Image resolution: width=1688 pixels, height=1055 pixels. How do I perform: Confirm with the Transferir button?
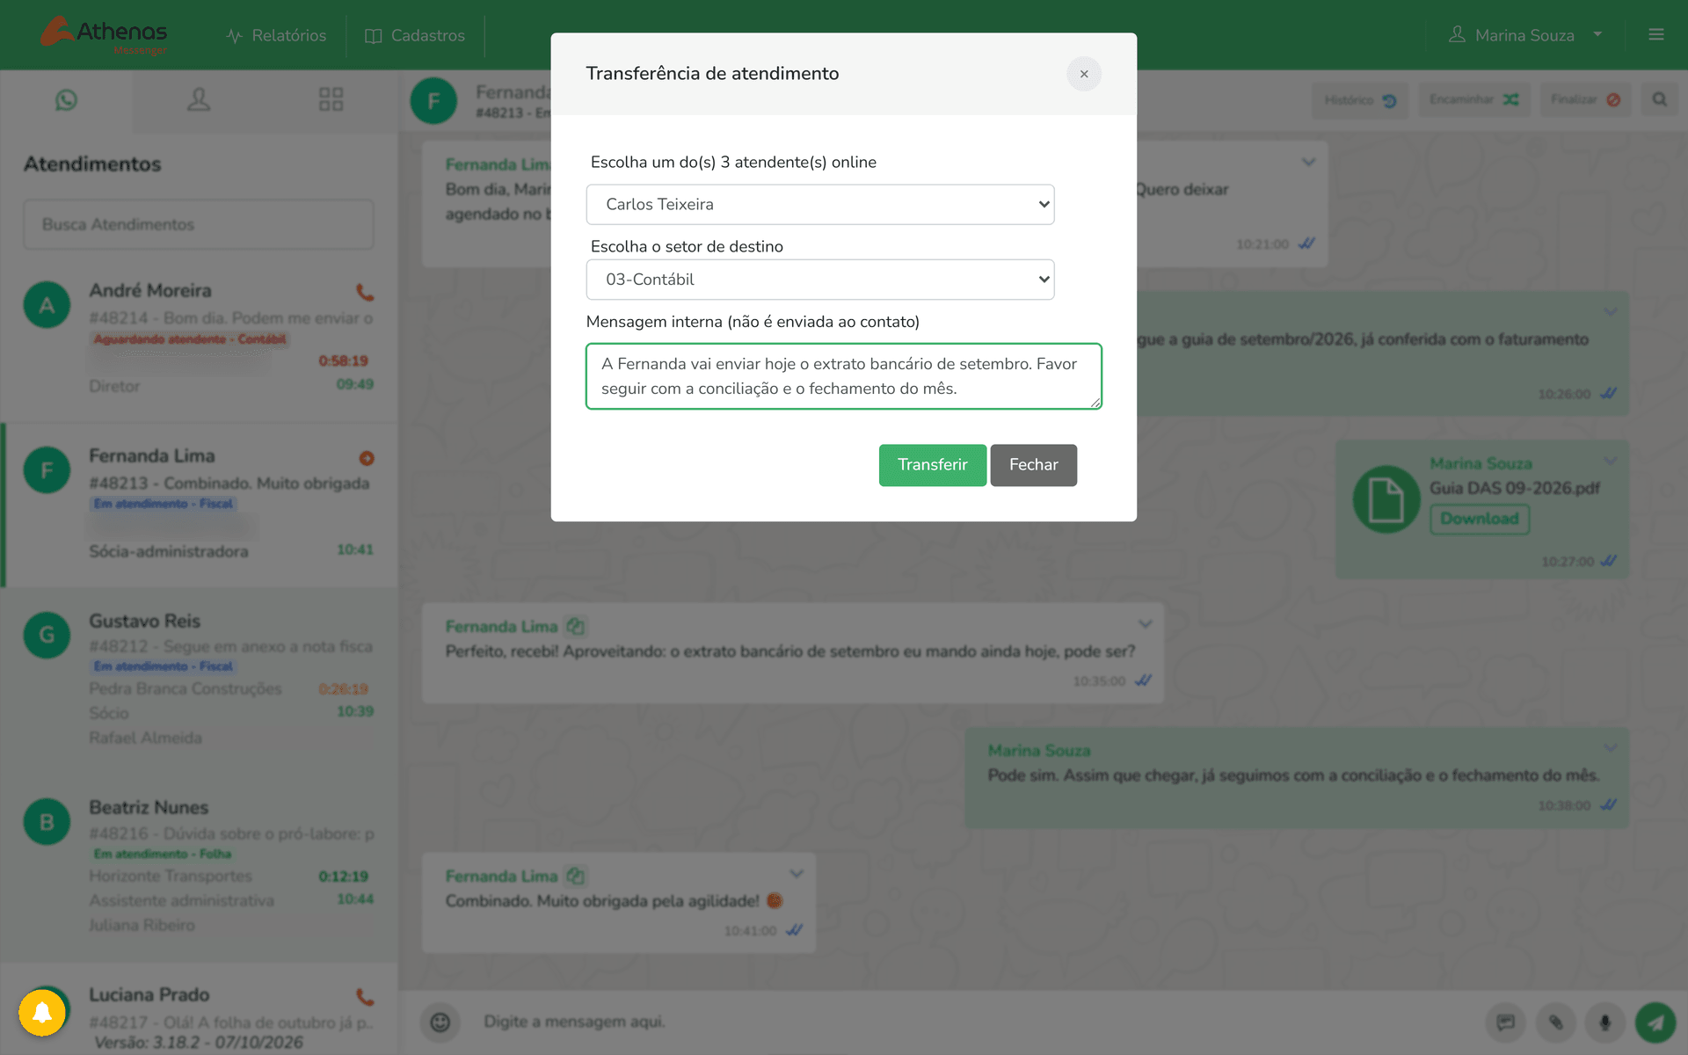click(932, 465)
